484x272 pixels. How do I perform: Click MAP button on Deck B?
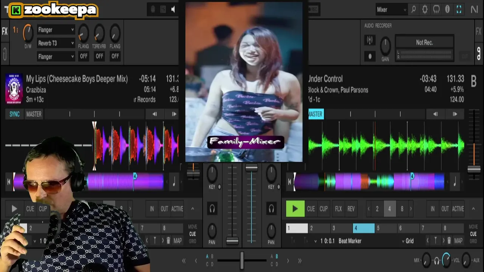pyautogui.click(x=458, y=241)
